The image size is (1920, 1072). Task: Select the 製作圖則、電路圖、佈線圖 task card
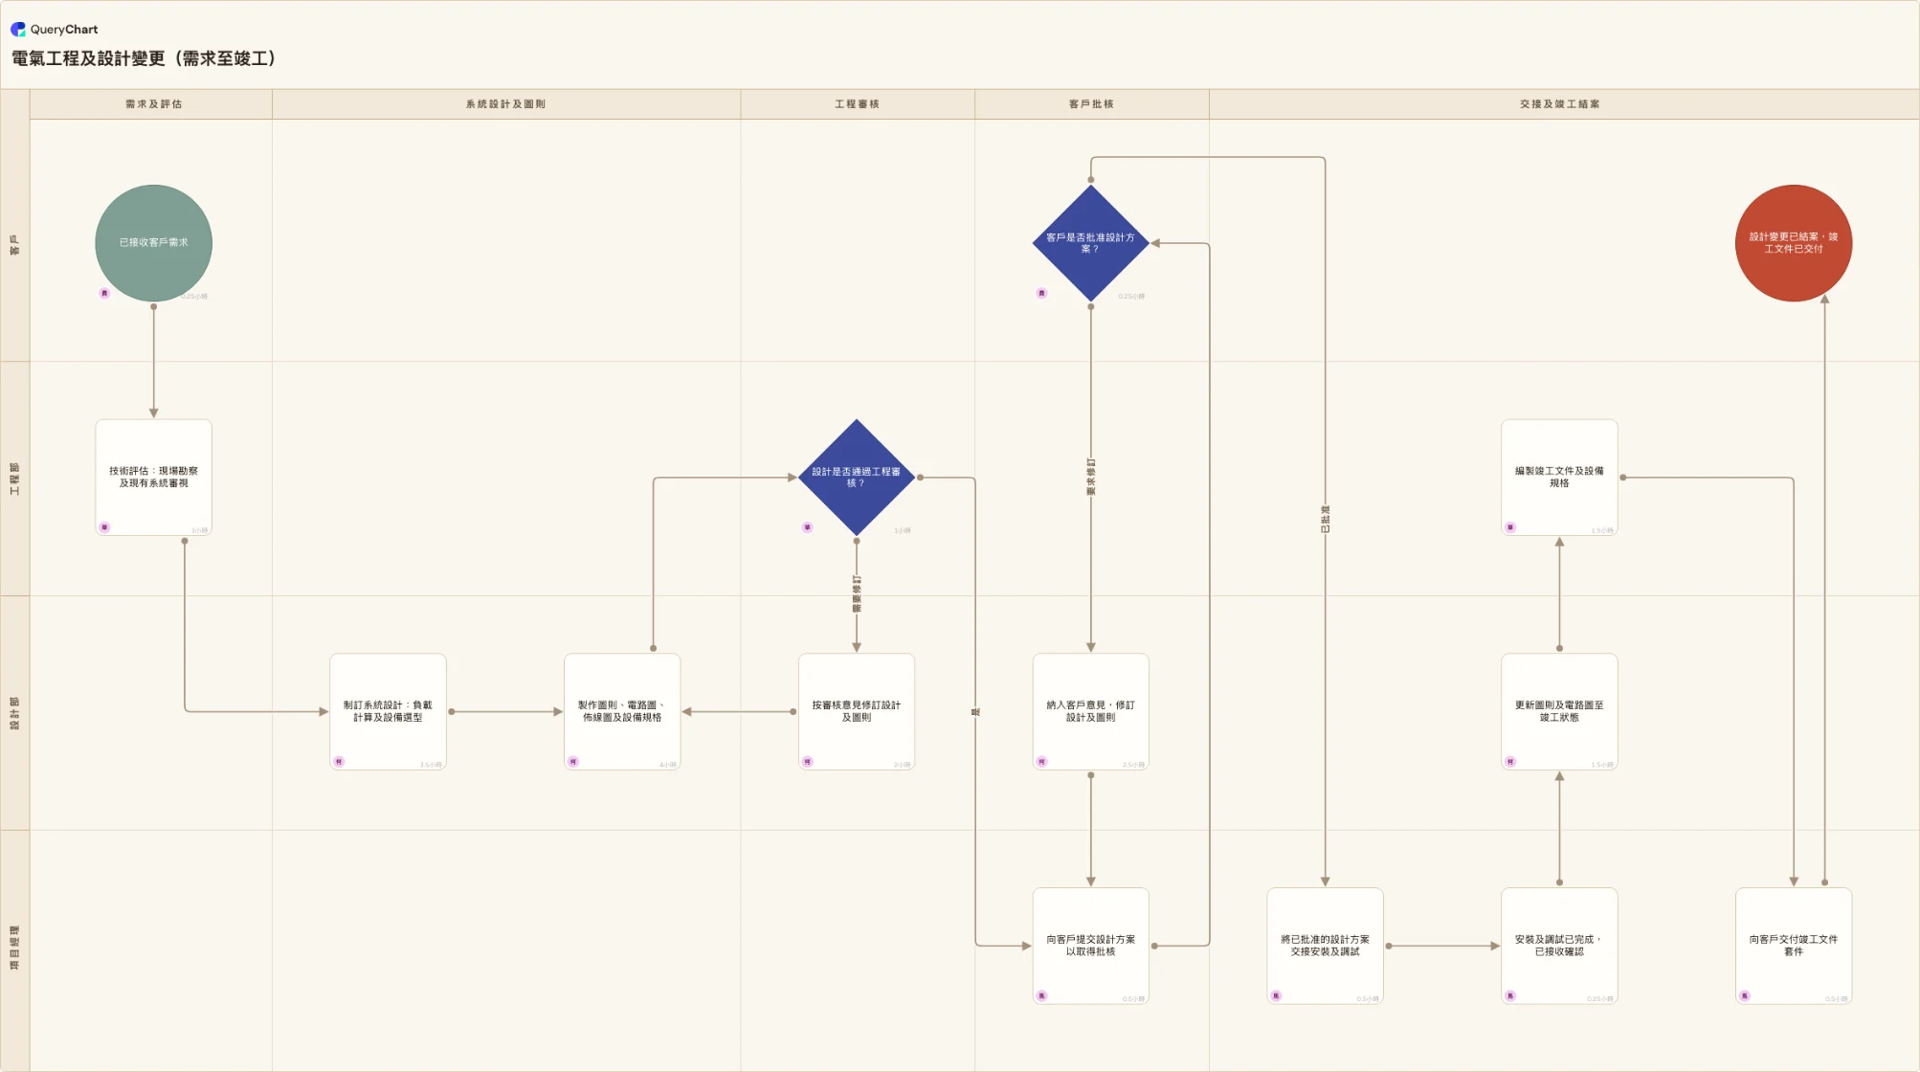coord(622,712)
